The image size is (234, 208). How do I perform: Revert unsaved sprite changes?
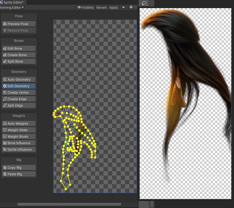pyautogui.click(x=101, y=7)
